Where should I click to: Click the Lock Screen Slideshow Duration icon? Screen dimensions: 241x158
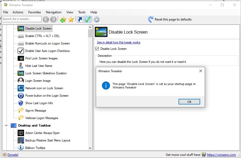coord(21,73)
